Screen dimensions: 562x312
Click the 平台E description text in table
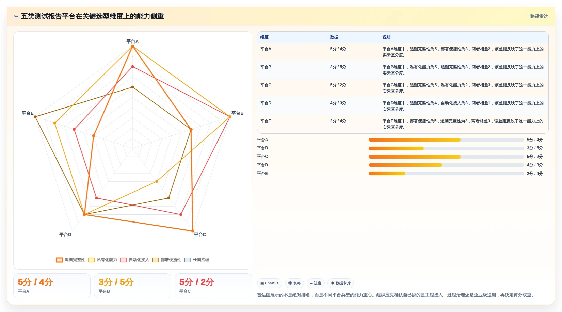pyautogui.click(x=463, y=124)
